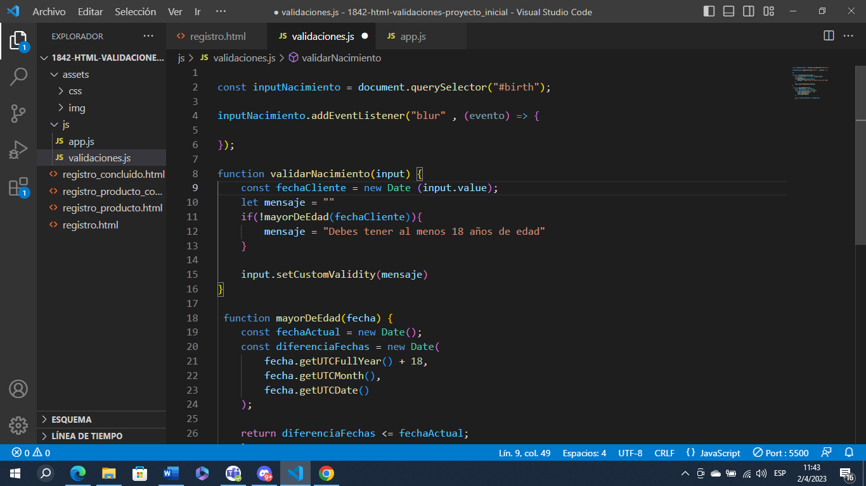This screenshot has height=486, width=866.
Task: Open Microsoft Edge from taskbar
Action: (77, 473)
